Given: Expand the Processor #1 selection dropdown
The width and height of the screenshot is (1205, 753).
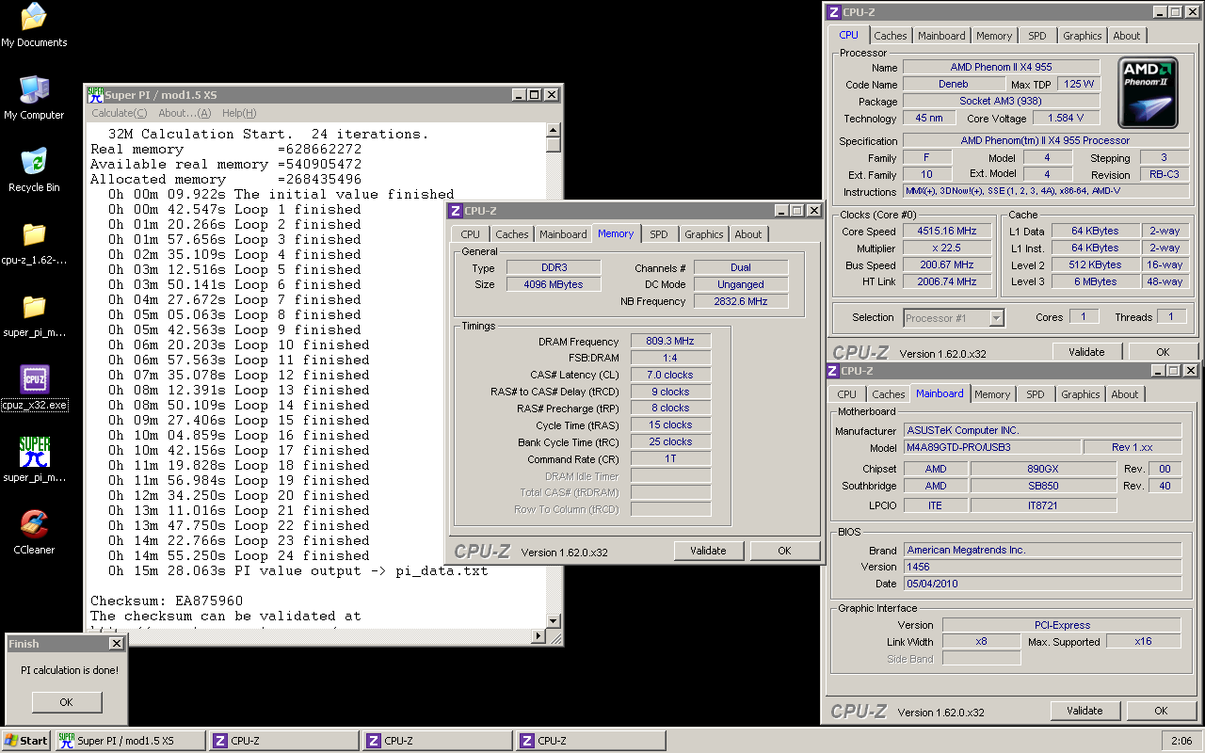Looking at the screenshot, I should [x=997, y=318].
